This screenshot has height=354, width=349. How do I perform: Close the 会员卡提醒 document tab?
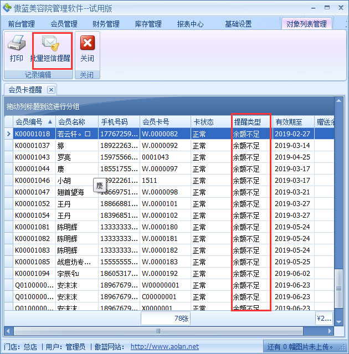50,89
